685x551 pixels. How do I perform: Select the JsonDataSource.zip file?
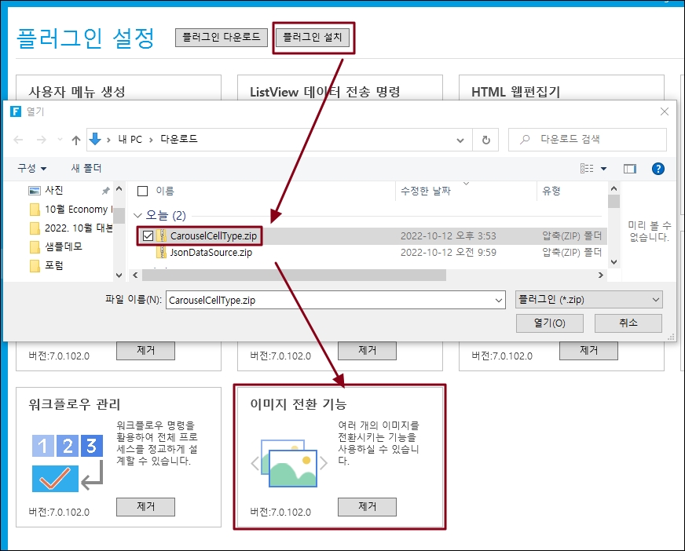click(x=211, y=253)
